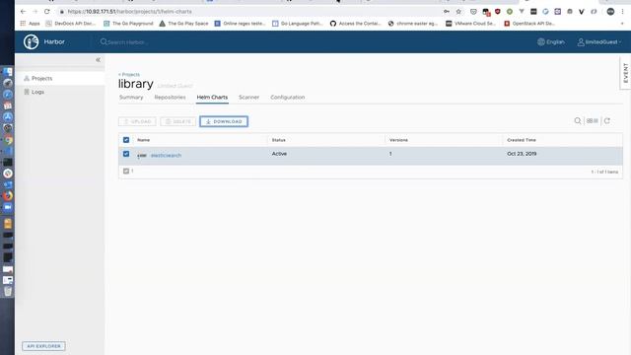Click the footer selected-count checkbox
This screenshot has width=631, height=355.
click(x=126, y=171)
